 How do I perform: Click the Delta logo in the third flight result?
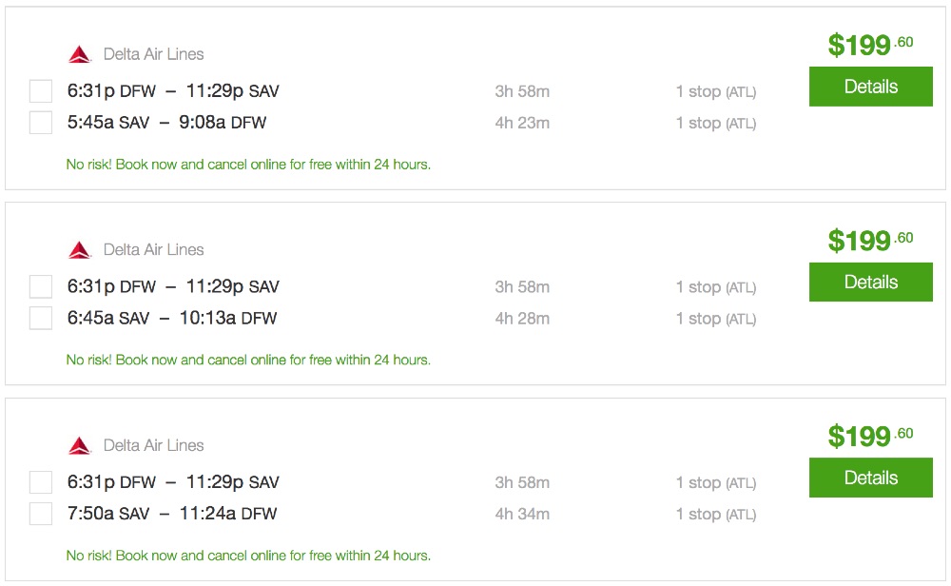(80, 446)
